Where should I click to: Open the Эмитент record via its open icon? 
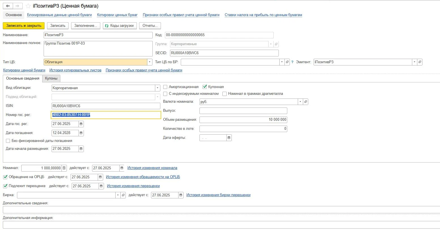click(420, 62)
